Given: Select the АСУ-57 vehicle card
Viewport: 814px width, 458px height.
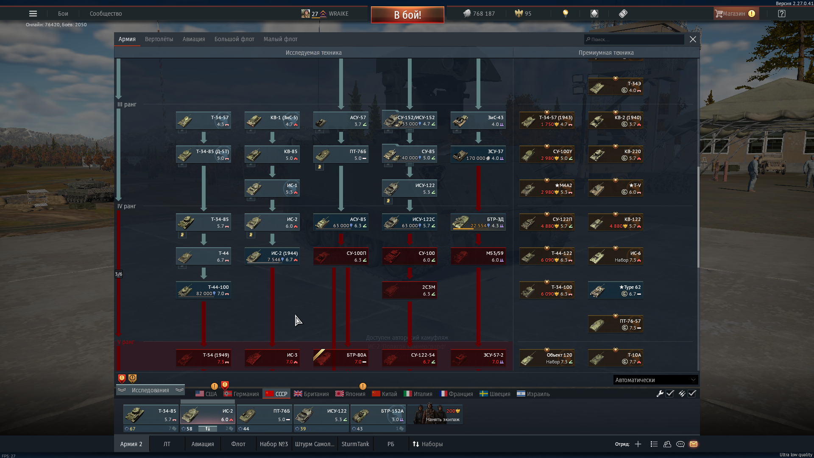Looking at the screenshot, I should (341, 120).
